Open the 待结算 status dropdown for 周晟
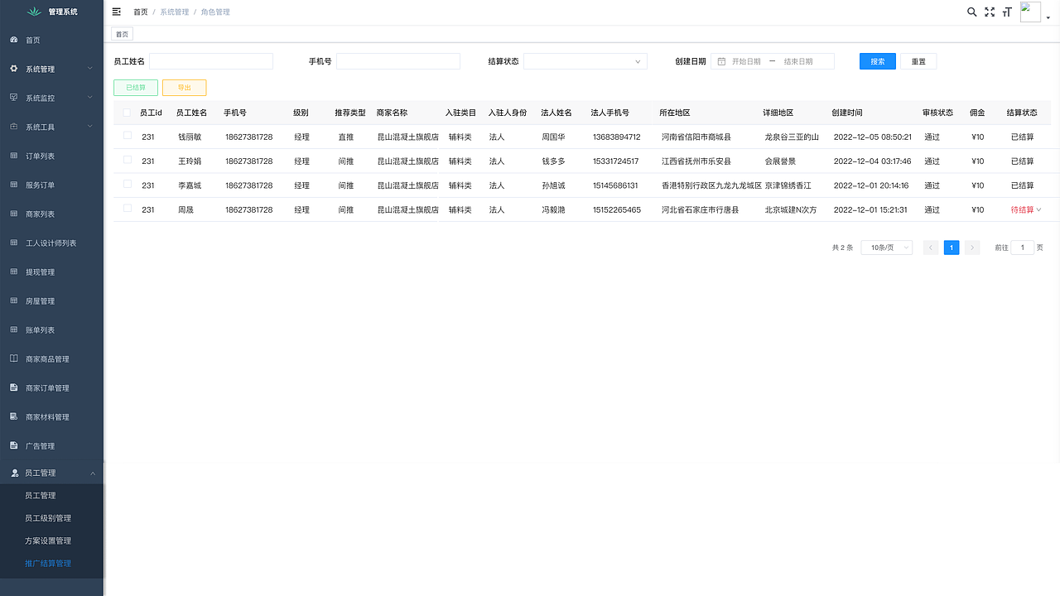The width and height of the screenshot is (1060, 596). (x=1026, y=209)
